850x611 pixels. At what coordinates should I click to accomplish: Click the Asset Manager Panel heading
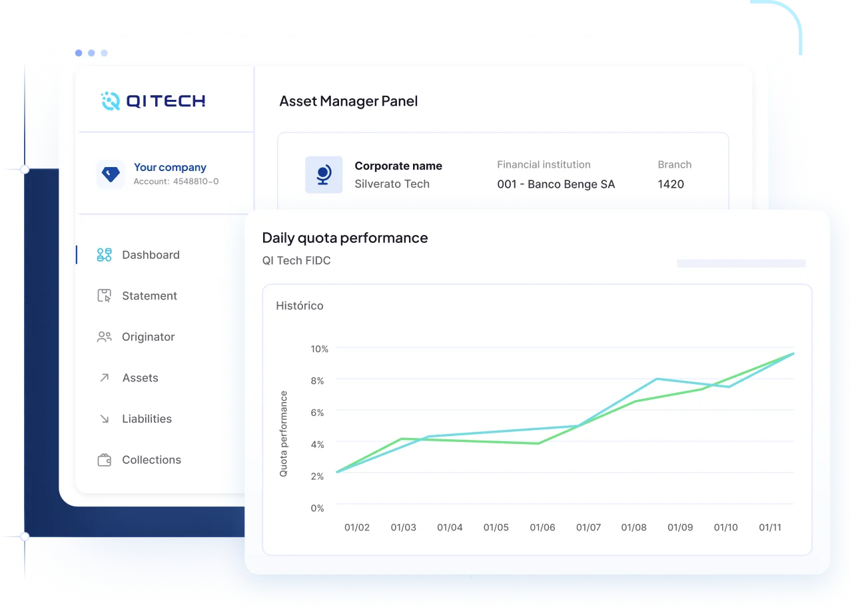tap(348, 101)
